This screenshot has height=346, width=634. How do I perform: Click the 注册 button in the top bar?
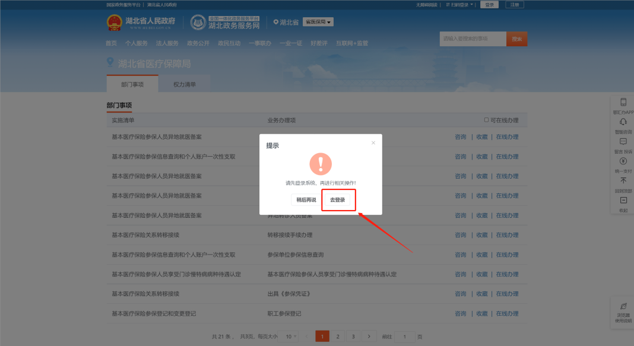(x=514, y=5)
